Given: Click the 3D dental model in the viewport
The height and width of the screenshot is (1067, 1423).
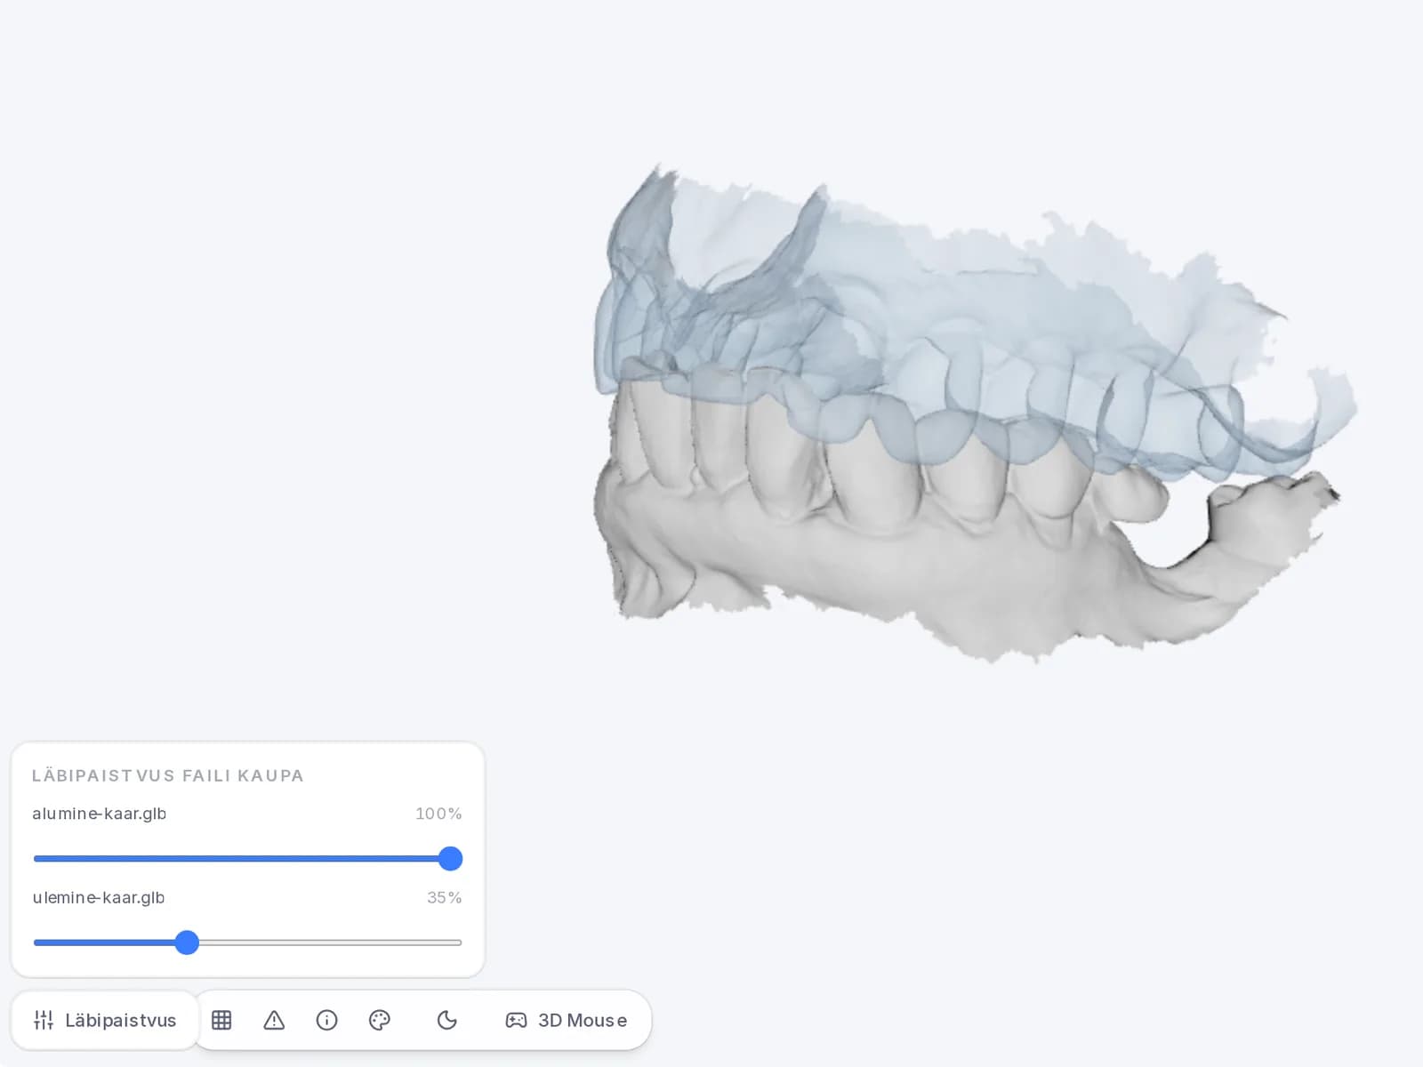Looking at the screenshot, I should [974, 413].
